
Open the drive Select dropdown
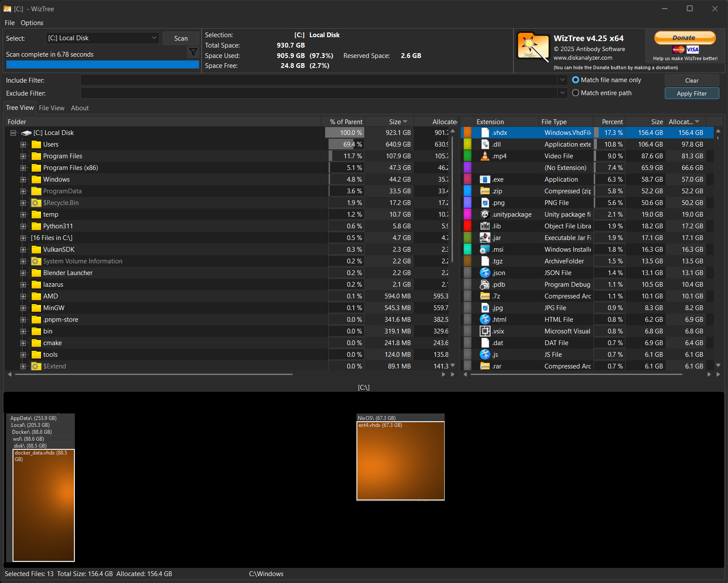tap(103, 38)
